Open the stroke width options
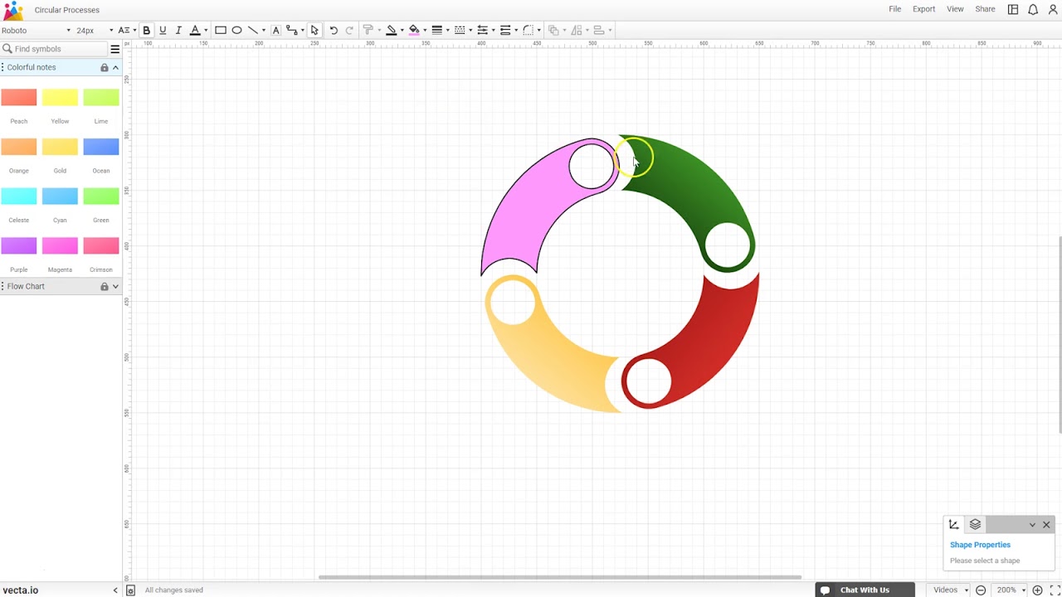1062x597 pixels. click(x=437, y=31)
